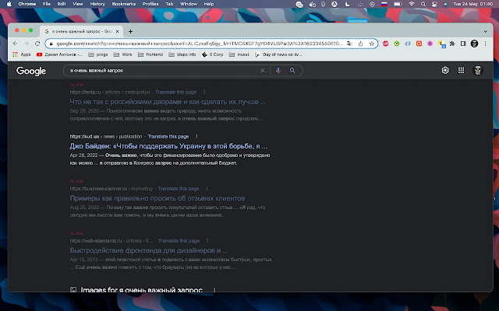Open three-dot options beside Images for heading
The image size is (499, 311).
[x=214, y=290]
